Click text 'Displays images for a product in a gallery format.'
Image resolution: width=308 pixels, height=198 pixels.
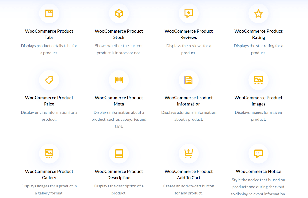click(49, 190)
